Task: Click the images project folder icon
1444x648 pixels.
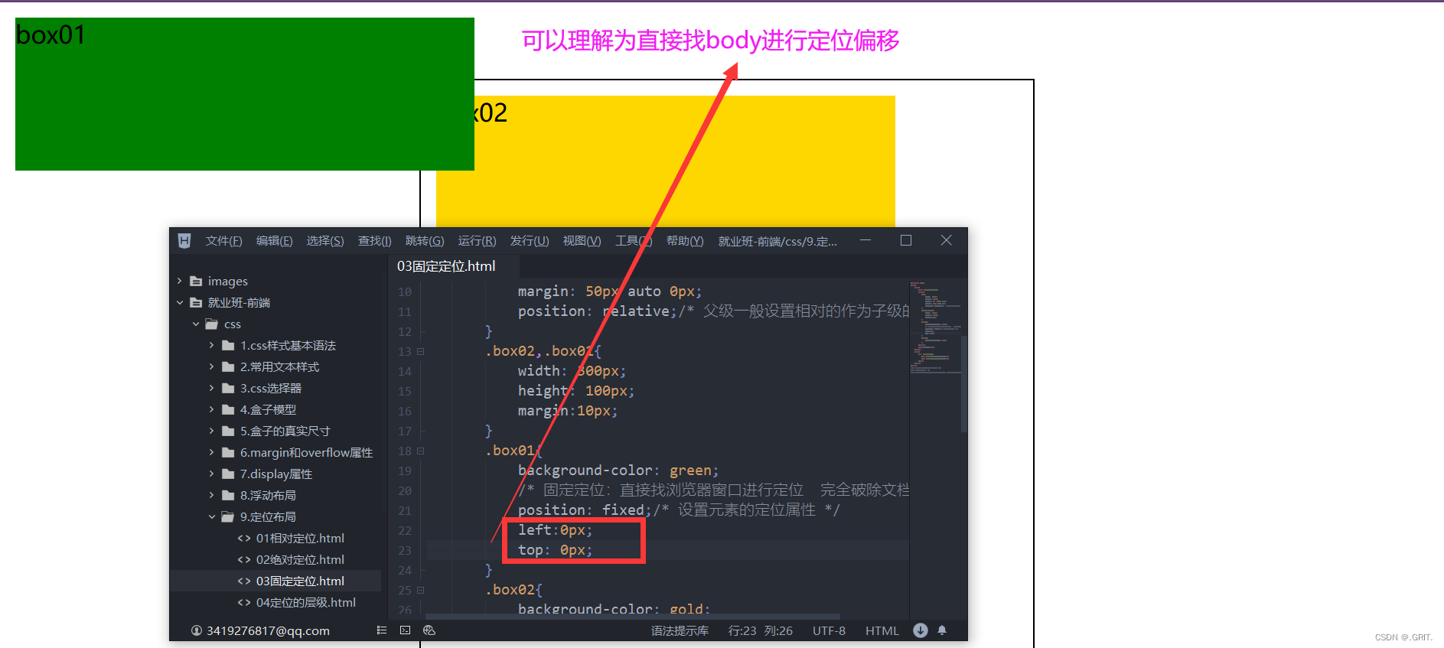Action: (196, 282)
